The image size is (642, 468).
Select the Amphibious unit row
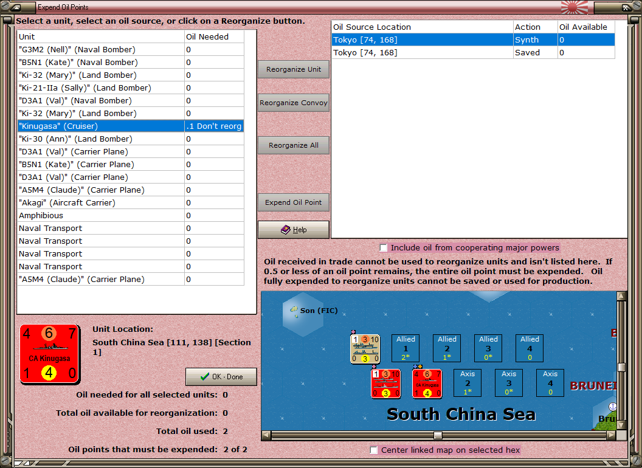click(x=131, y=215)
